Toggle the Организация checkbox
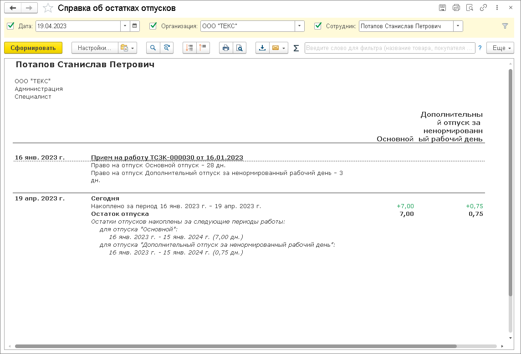The height and width of the screenshot is (354, 521). [x=153, y=26]
